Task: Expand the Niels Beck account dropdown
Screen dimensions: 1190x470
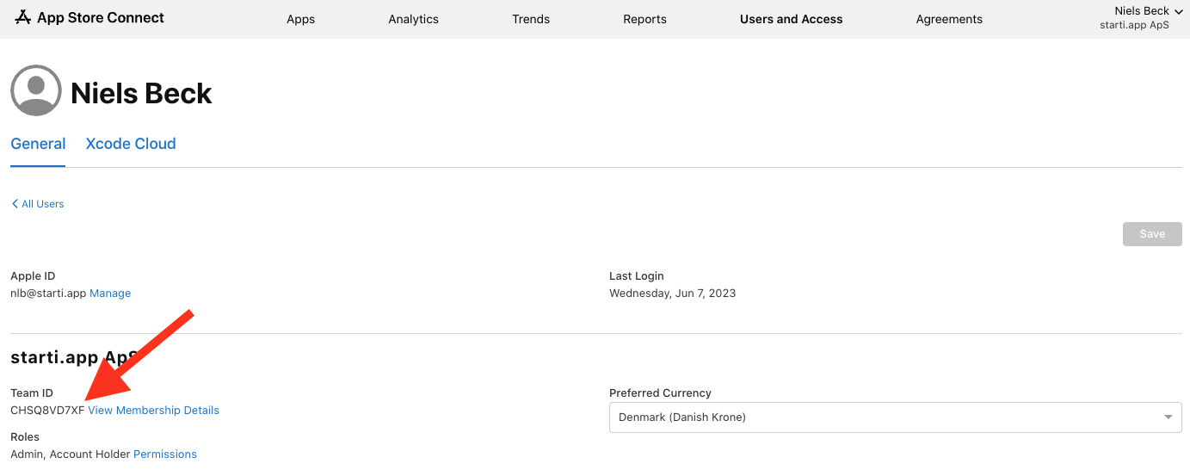Action: (1141, 17)
